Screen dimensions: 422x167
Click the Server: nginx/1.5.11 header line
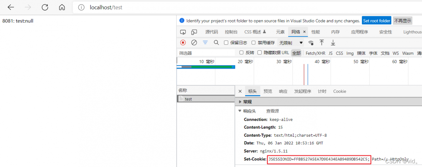pyautogui.click(x=266, y=151)
